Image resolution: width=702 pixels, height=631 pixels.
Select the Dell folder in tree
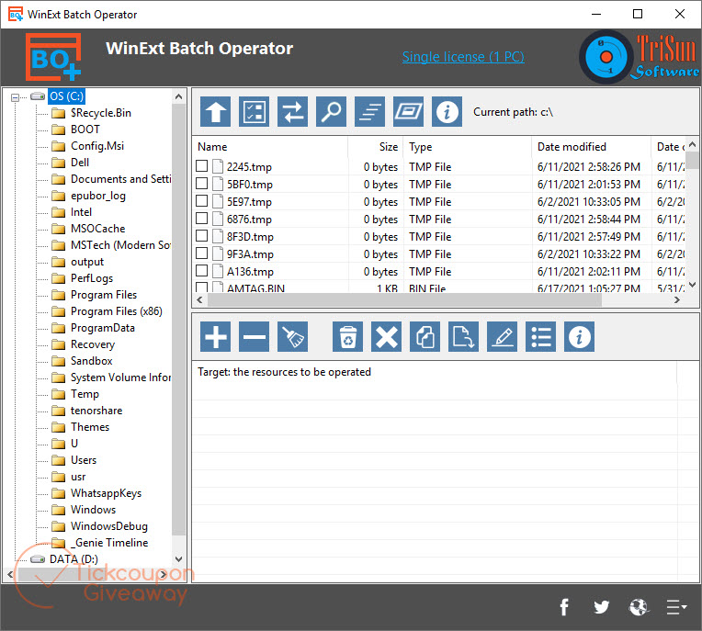(x=80, y=163)
